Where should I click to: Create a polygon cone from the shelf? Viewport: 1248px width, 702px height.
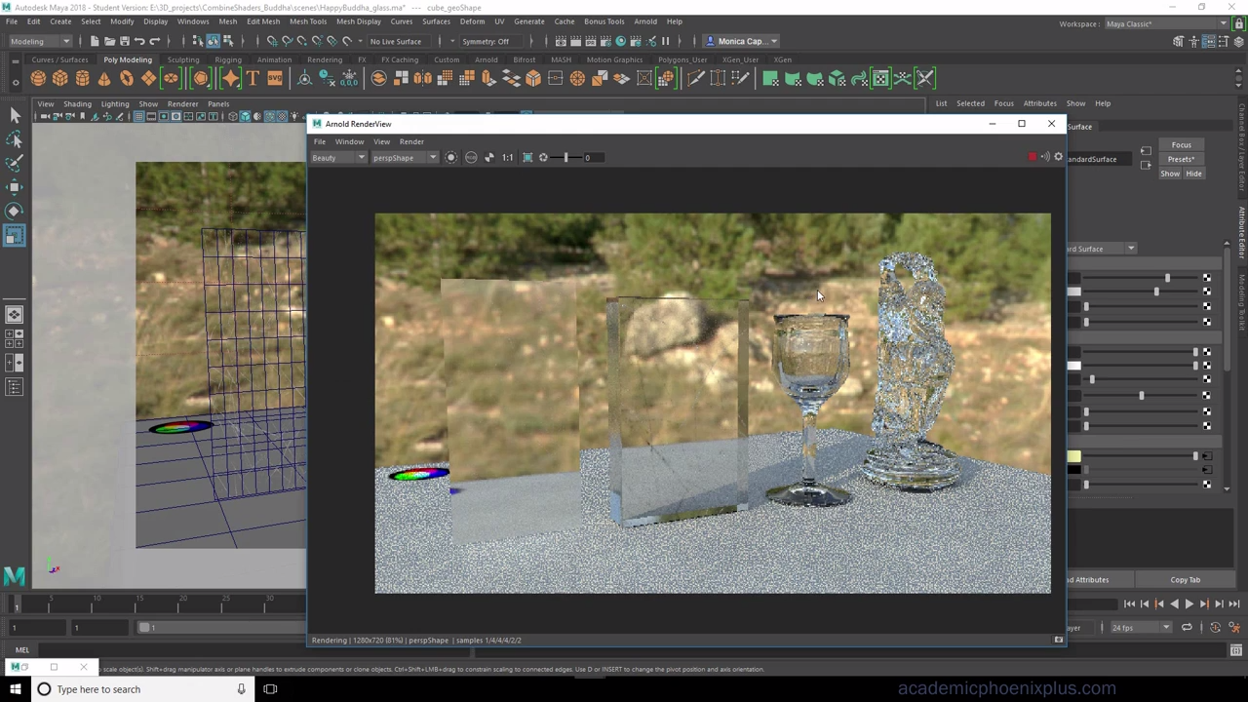[x=104, y=79]
